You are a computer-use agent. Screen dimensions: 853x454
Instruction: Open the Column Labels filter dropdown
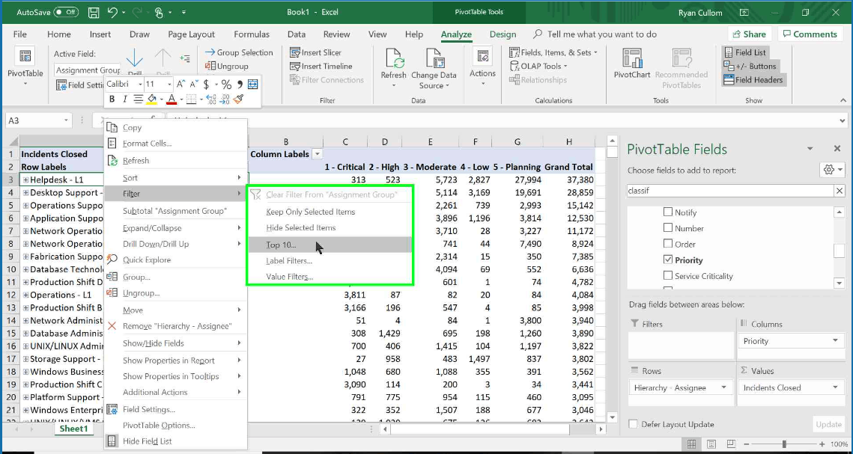[318, 154]
